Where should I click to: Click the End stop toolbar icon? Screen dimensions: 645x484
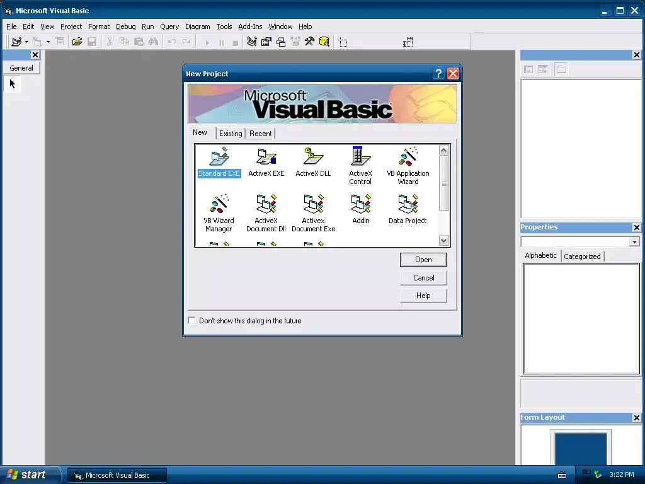click(x=236, y=42)
